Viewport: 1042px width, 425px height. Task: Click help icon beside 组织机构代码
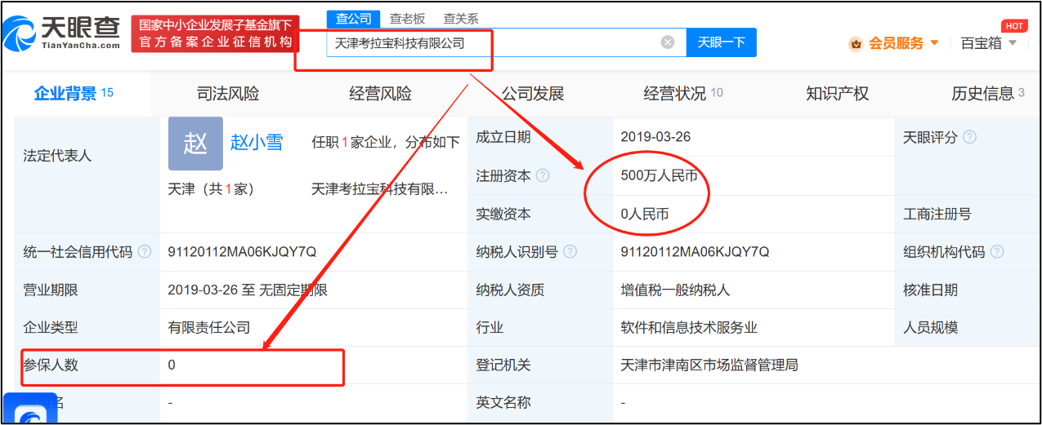(997, 251)
